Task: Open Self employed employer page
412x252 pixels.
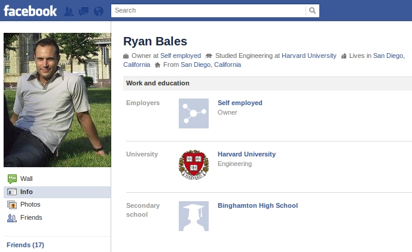Action: pyautogui.click(x=240, y=103)
